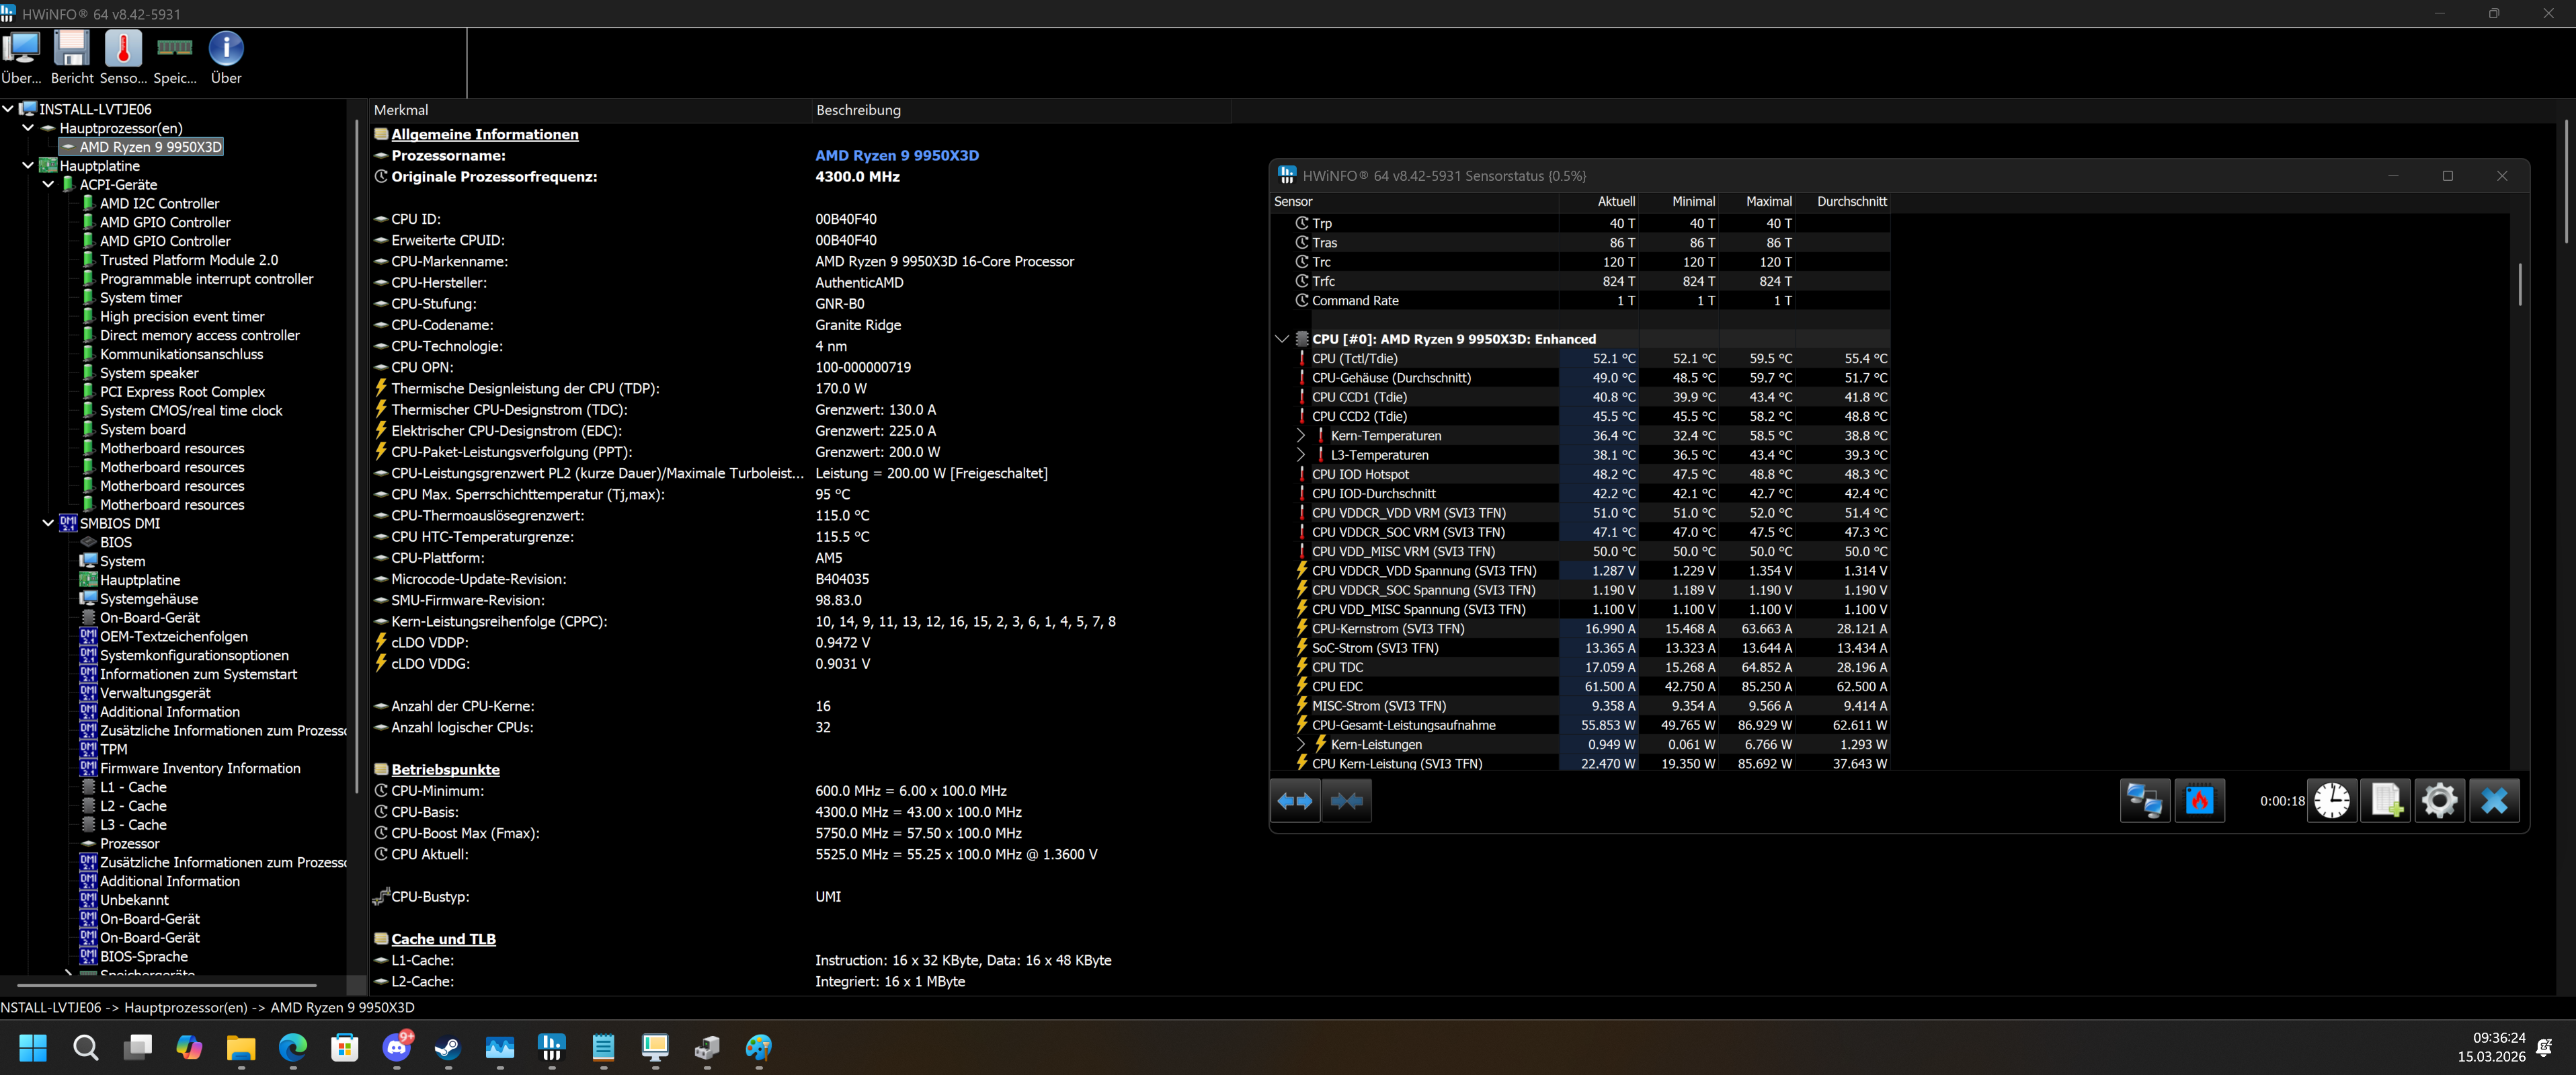
Task: Click the fan control flame icon
Action: click(x=2199, y=801)
